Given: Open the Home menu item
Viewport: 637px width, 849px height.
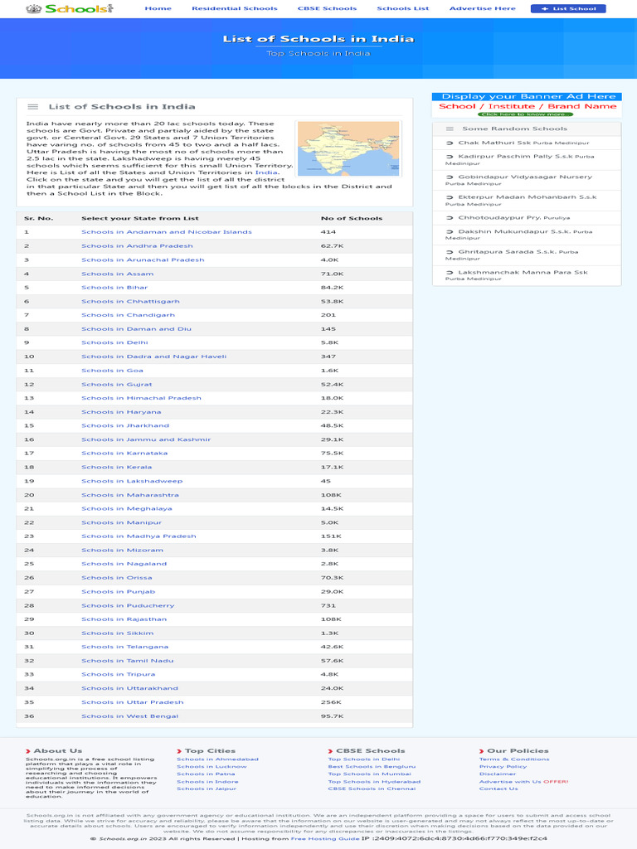Looking at the screenshot, I should (x=158, y=8).
